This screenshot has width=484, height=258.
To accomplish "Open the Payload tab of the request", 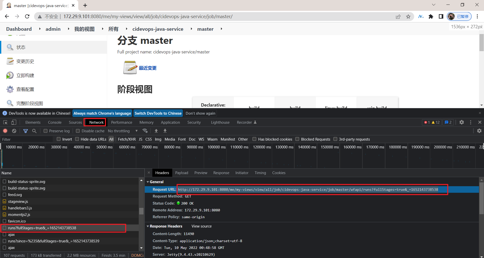I will coord(182,173).
